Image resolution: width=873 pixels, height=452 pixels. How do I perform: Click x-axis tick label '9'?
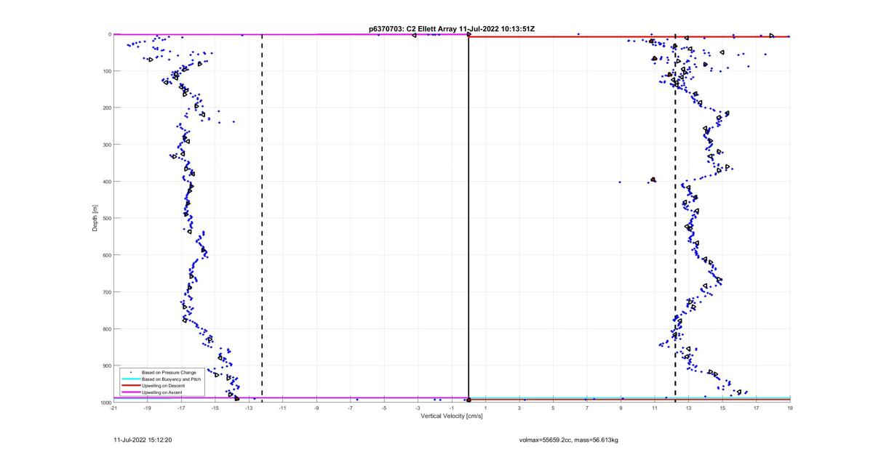click(x=621, y=408)
